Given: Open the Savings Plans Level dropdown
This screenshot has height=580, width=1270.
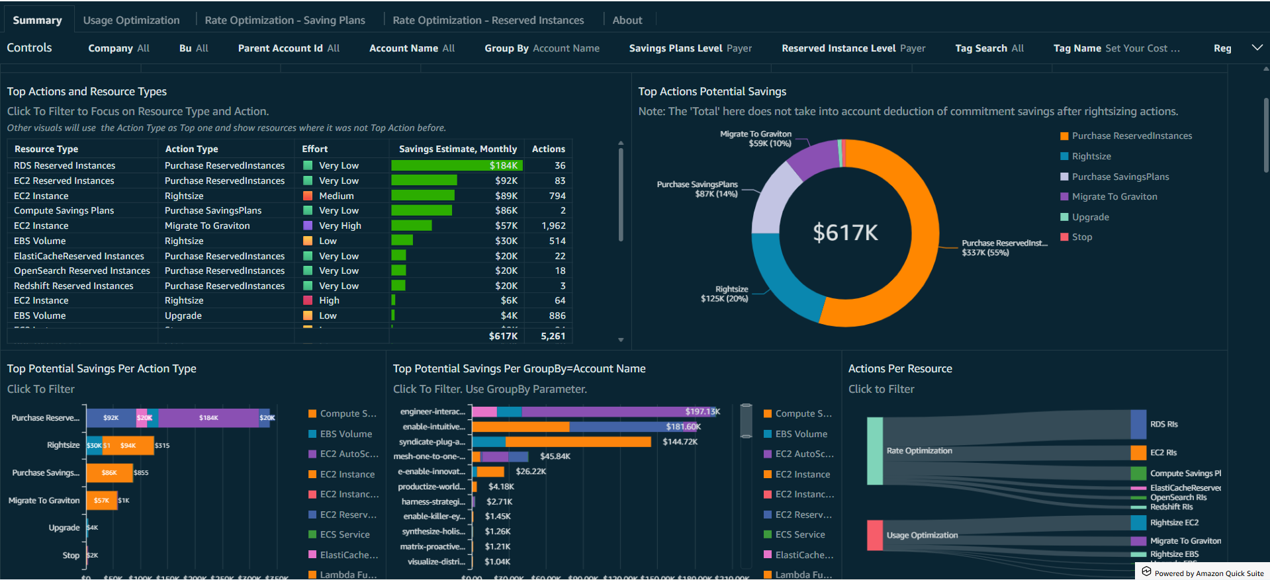Looking at the screenshot, I should [690, 48].
